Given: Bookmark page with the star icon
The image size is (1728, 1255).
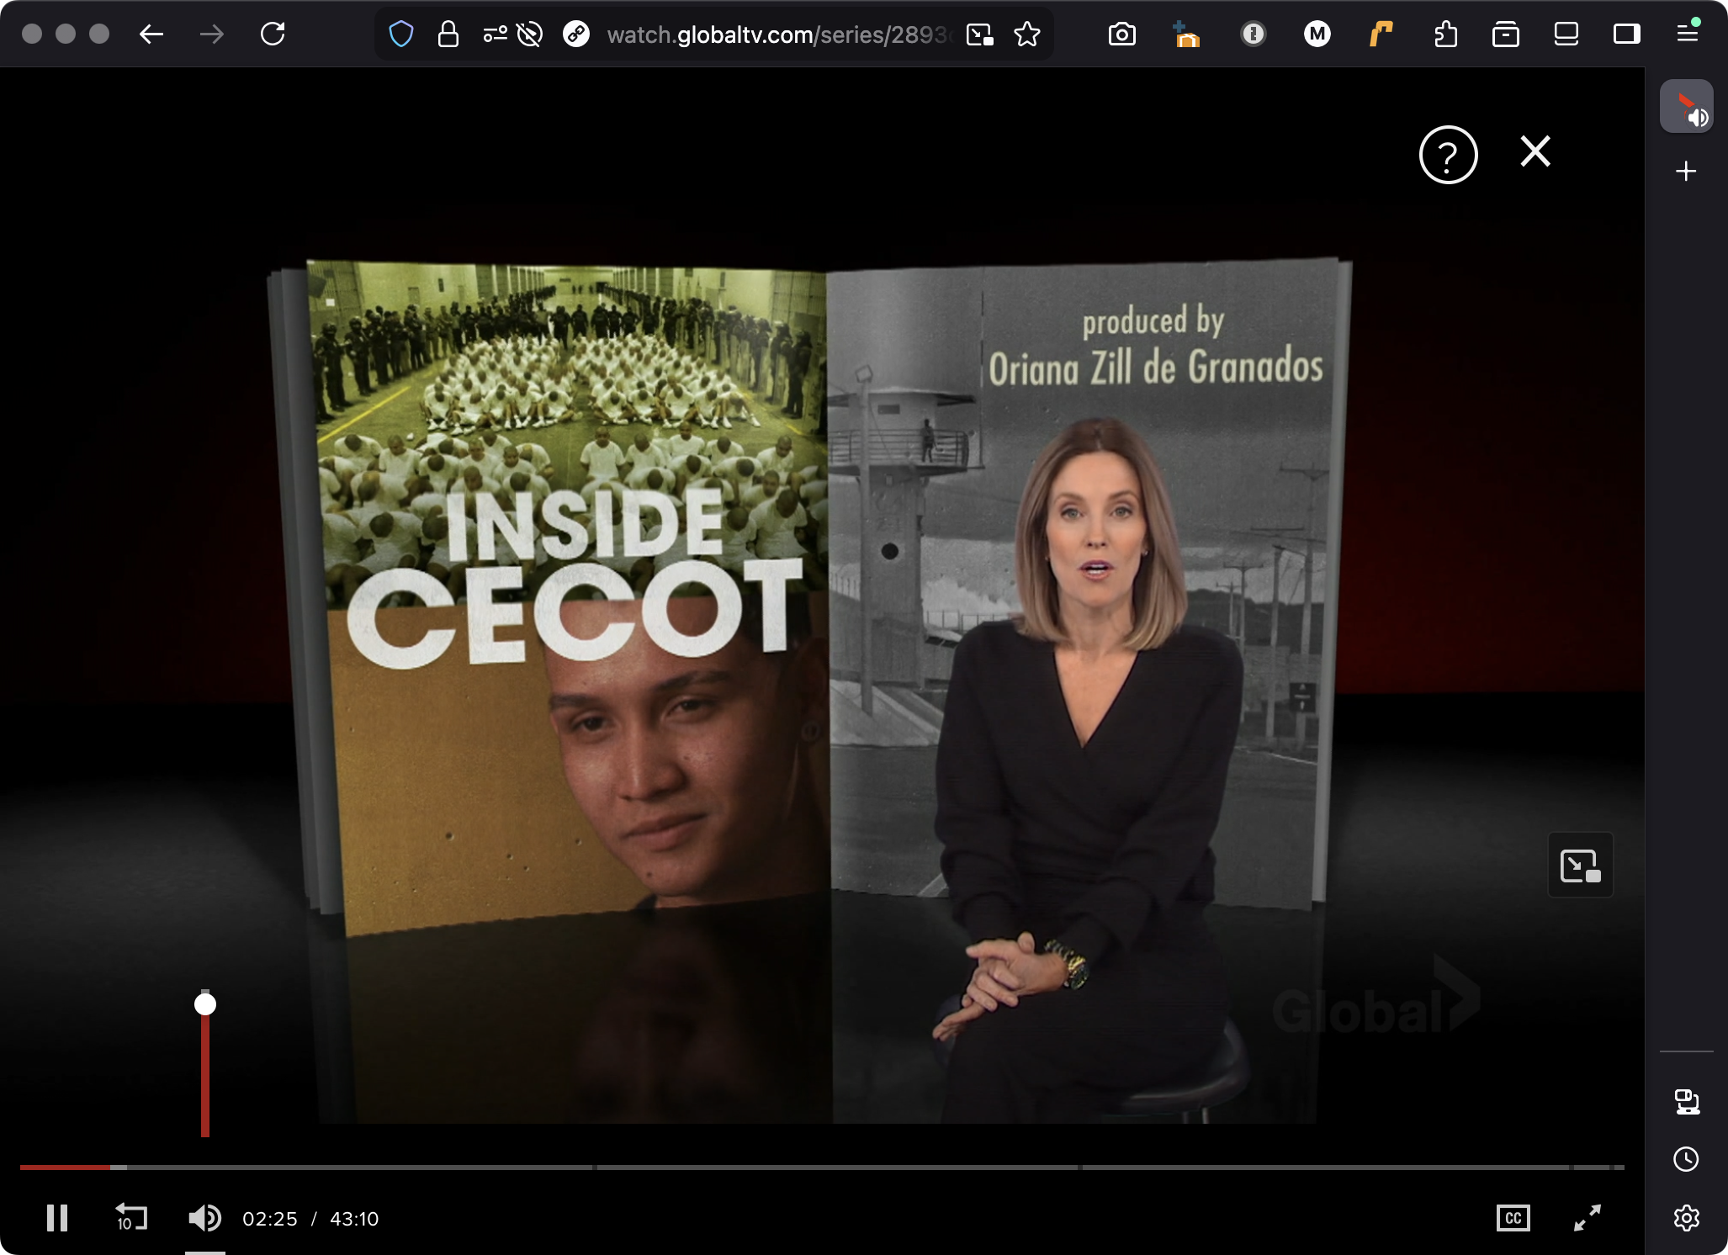Looking at the screenshot, I should pyautogui.click(x=1027, y=34).
